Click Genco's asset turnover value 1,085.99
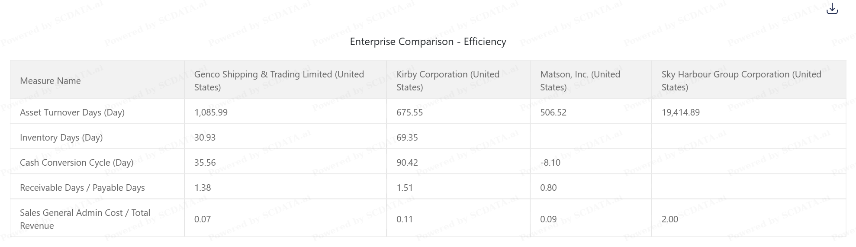Viewport: 856px width, 247px height. coord(211,112)
